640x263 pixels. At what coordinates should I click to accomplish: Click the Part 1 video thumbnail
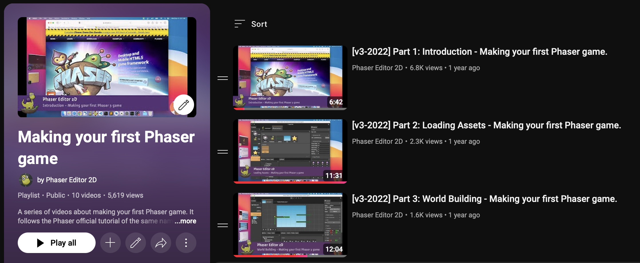pyautogui.click(x=290, y=78)
